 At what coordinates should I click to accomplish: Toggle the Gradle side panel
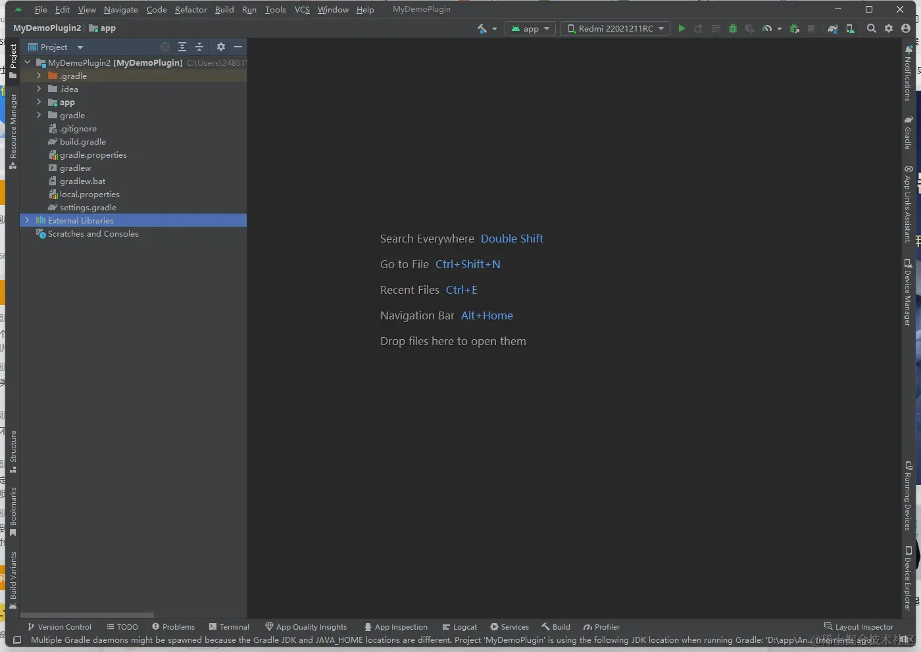[909, 133]
